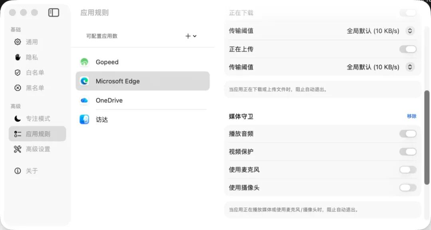The width and height of the screenshot is (431, 230).
Task: Click the 关于 info icon
Action: click(x=18, y=171)
